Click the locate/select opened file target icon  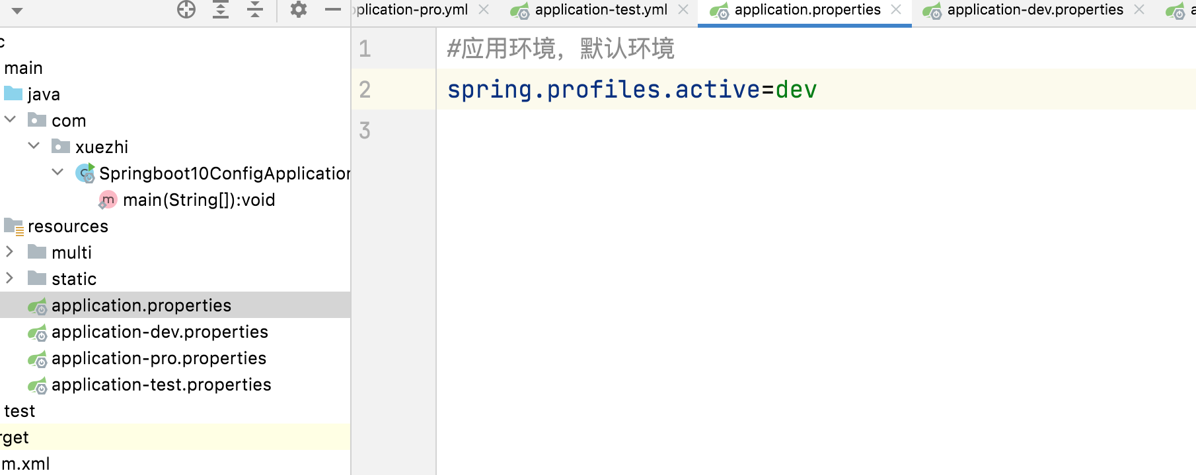coord(186,9)
